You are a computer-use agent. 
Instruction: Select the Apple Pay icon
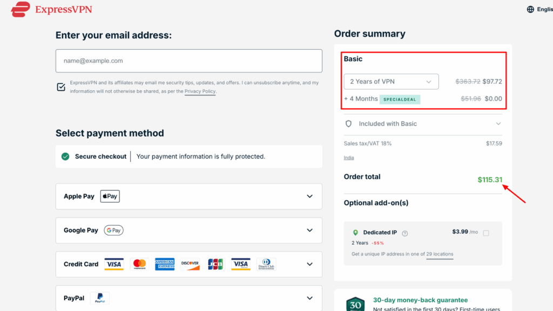click(110, 196)
